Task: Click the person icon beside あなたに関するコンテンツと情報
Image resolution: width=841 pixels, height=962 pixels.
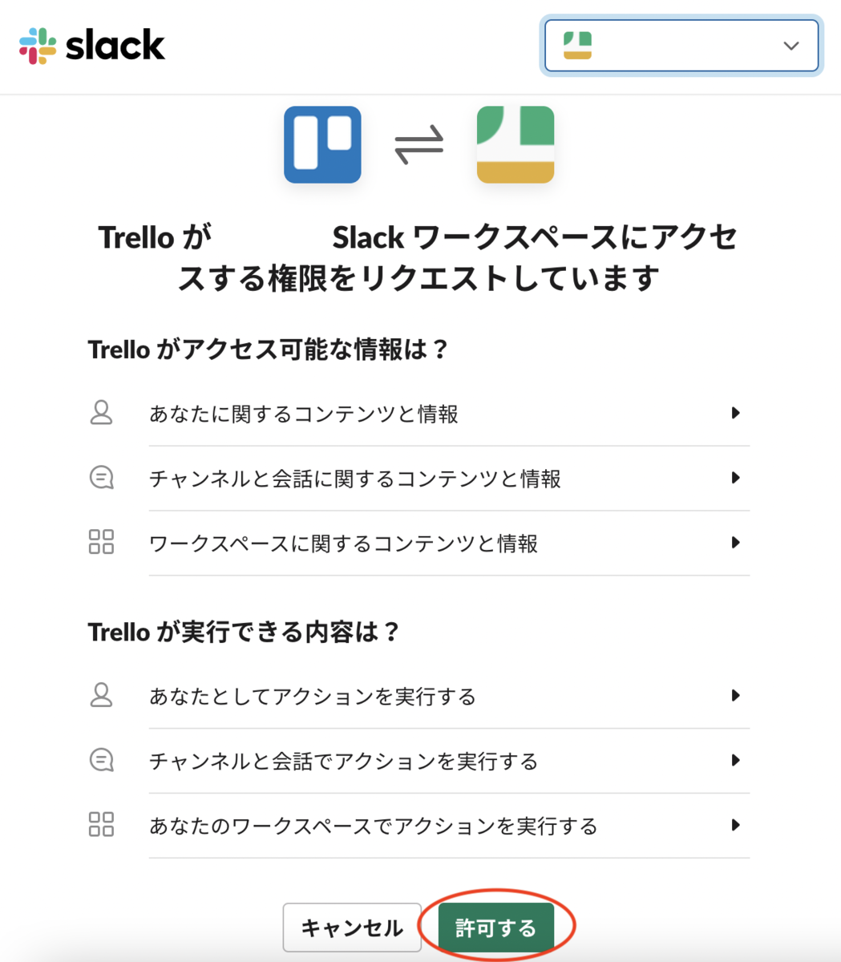Action: click(101, 413)
